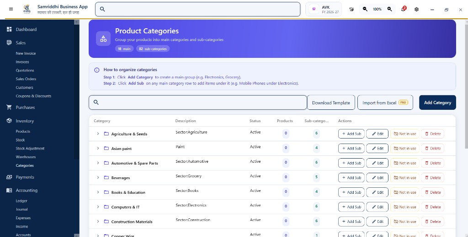Go to Customers in sidebar
Viewport: 468px width, 237px height.
click(25, 88)
